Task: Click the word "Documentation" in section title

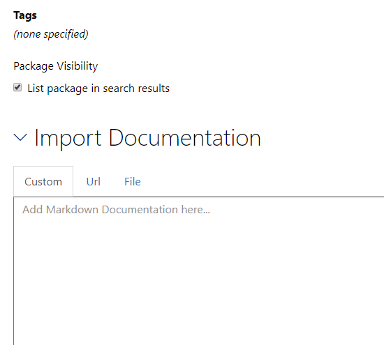Action: (x=185, y=138)
